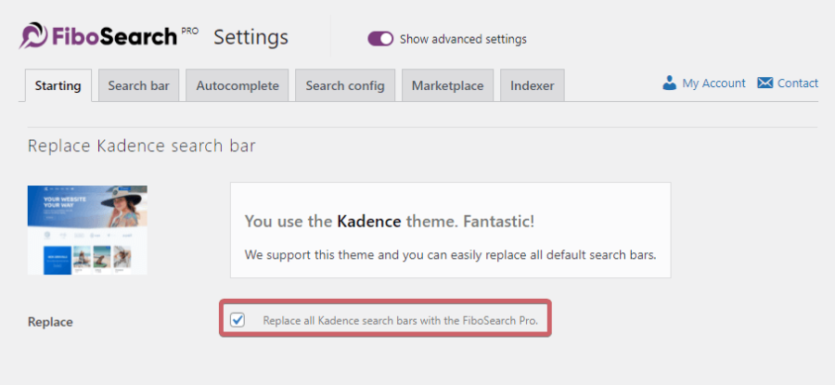This screenshot has width=835, height=385.
Task: Click the Kadence theme preview thumbnail
Action: (87, 230)
